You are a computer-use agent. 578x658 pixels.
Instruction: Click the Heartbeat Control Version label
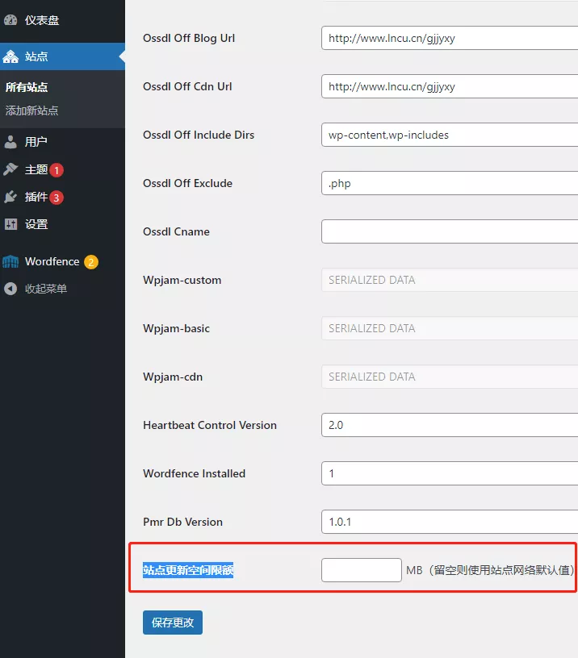(x=210, y=425)
